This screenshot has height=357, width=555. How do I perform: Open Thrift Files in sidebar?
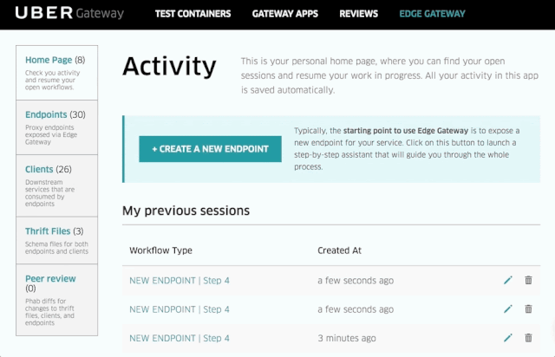(51, 231)
